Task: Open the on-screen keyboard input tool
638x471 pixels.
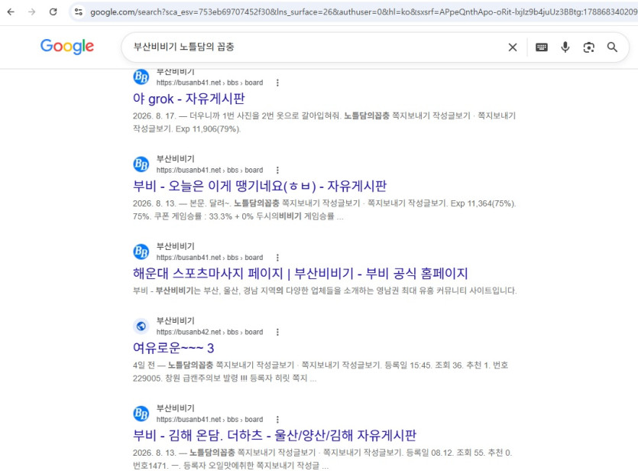Action: click(x=542, y=47)
